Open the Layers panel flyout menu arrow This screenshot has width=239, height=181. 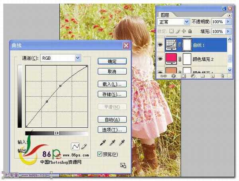[230, 15]
